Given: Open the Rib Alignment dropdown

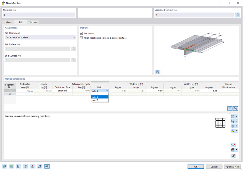Looking at the screenshot, I should click(40, 37).
